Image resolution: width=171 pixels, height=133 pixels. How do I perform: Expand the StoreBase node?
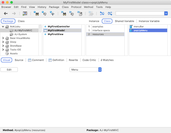pyautogui.click(x=3, y=46)
